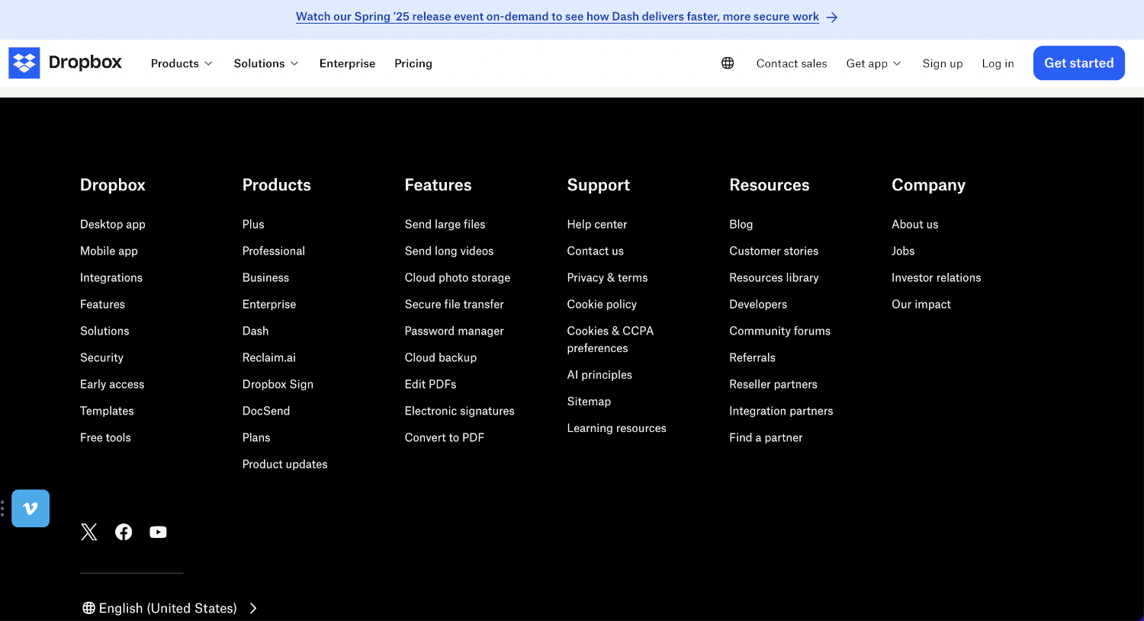This screenshot has height=621, width=1144.
Task: Open the Spring '25 release event banner link
Action: point(558,17)
